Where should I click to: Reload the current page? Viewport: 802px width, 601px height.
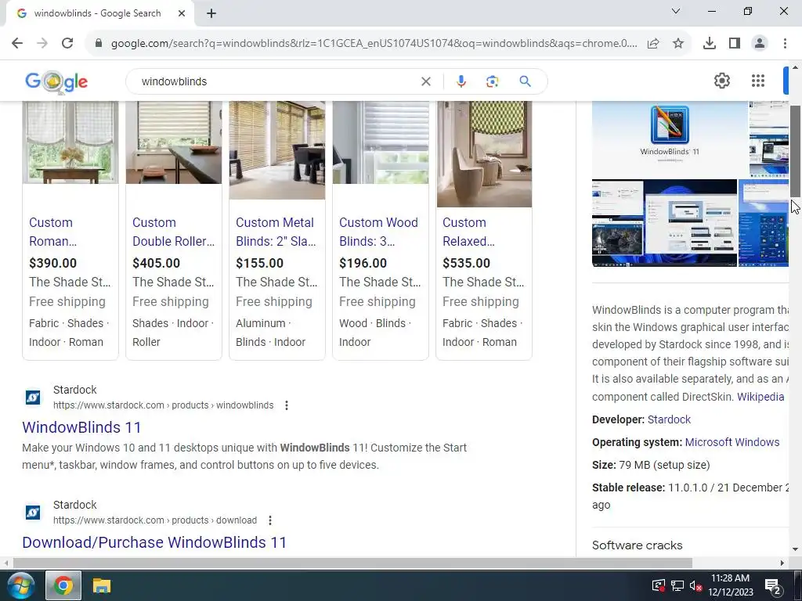[67, 43]
